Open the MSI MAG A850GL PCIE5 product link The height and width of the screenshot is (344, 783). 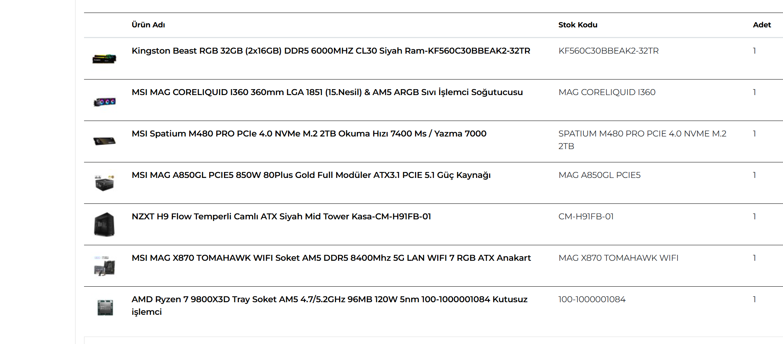(311, 175)
